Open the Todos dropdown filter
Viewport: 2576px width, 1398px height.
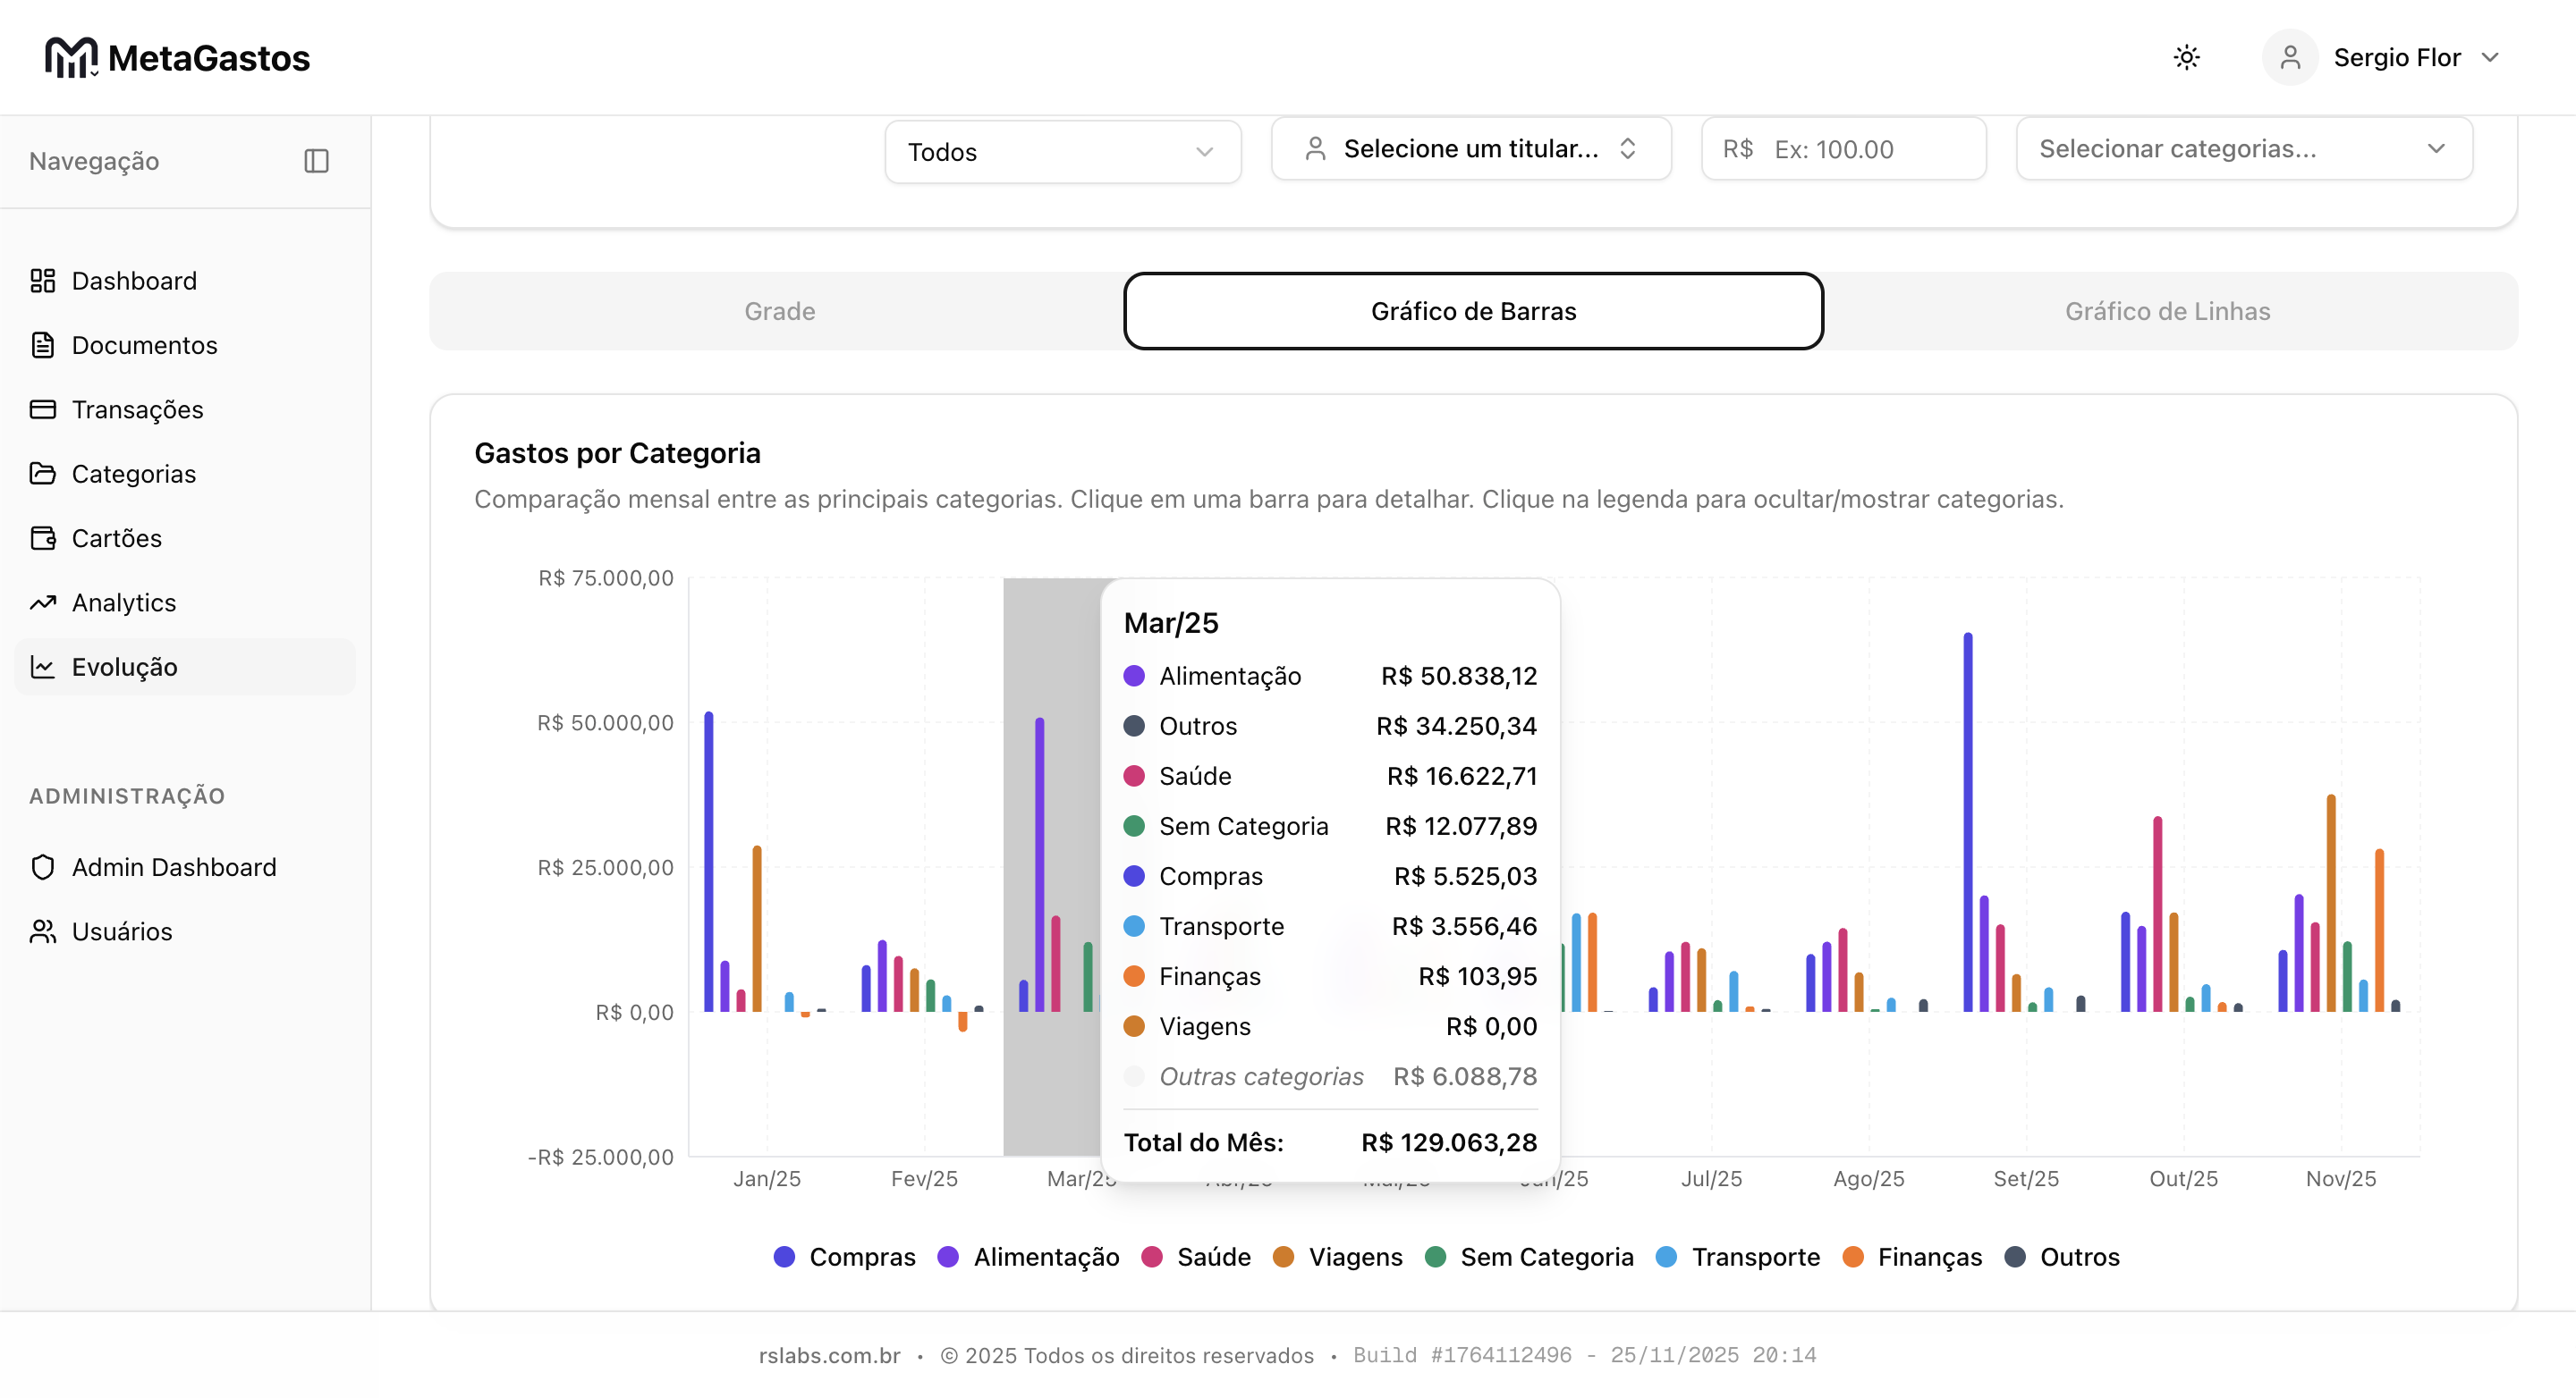[x=1062, y=152]
